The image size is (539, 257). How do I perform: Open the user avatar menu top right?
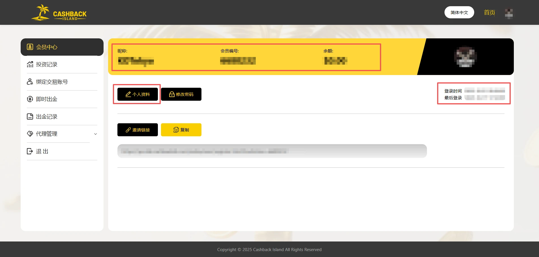pyautogui.click(x=508, y=13)
